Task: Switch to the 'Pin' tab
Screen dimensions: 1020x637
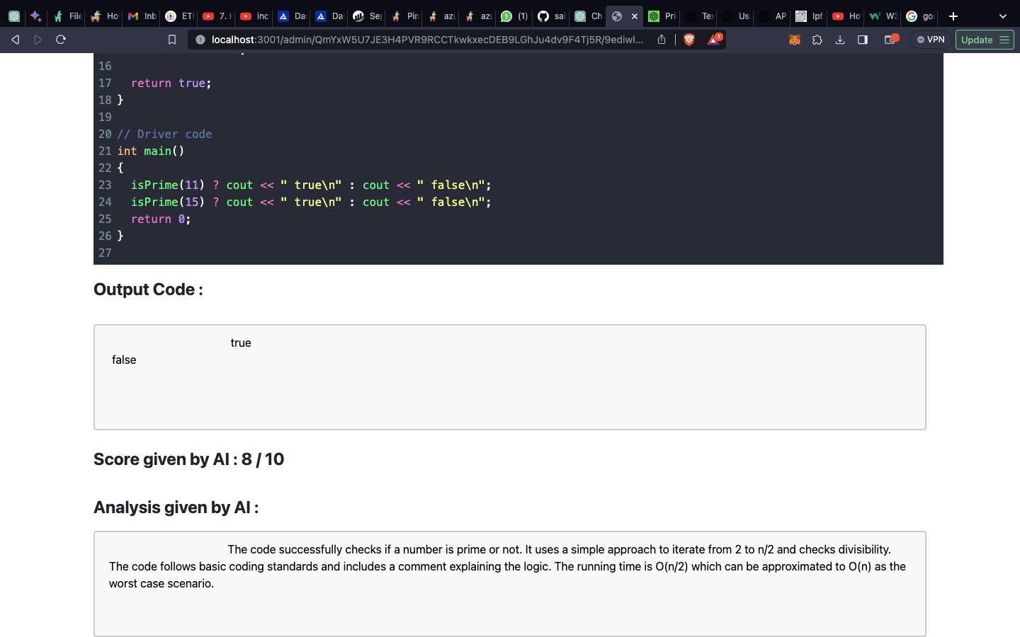Action: [404, 16]
